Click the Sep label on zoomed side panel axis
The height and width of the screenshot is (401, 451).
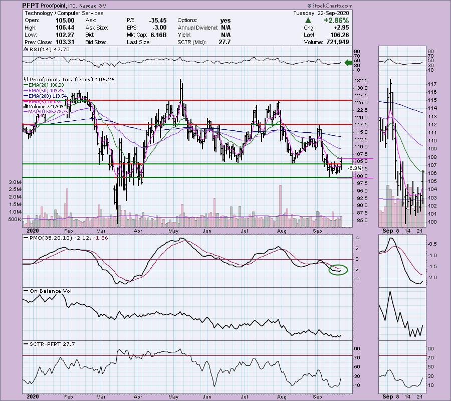[x=388, y=231]
